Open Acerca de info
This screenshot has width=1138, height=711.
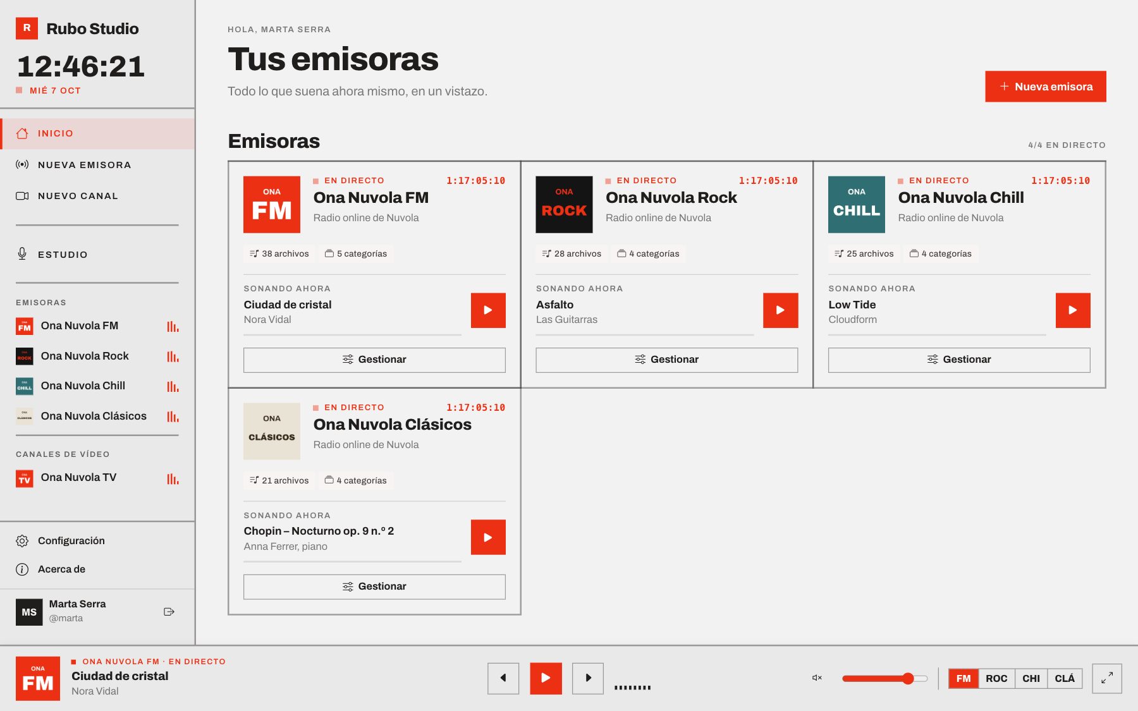click(98, 569)
